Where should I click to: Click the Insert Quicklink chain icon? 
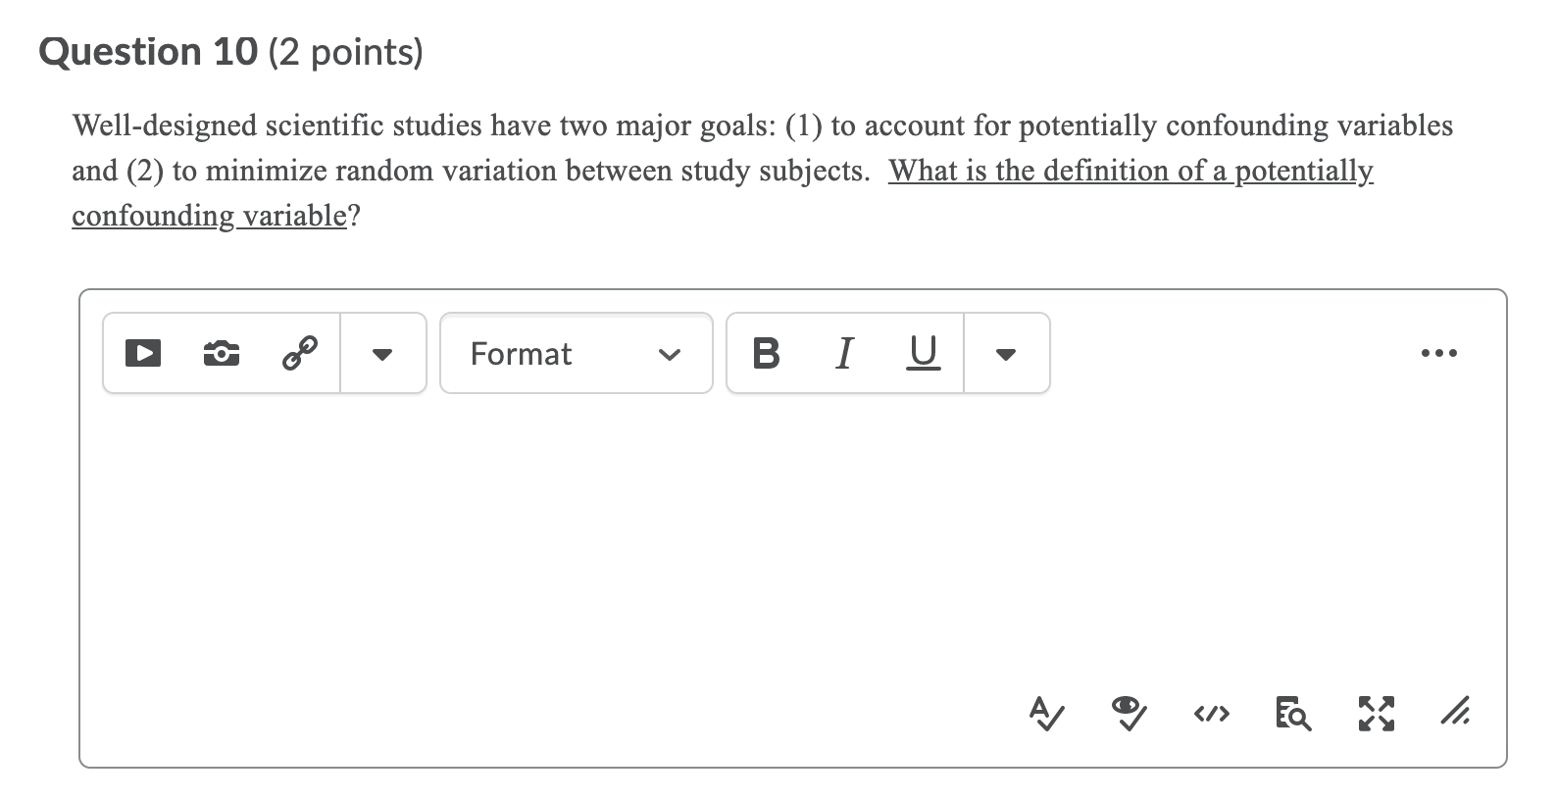pos(299,353)
